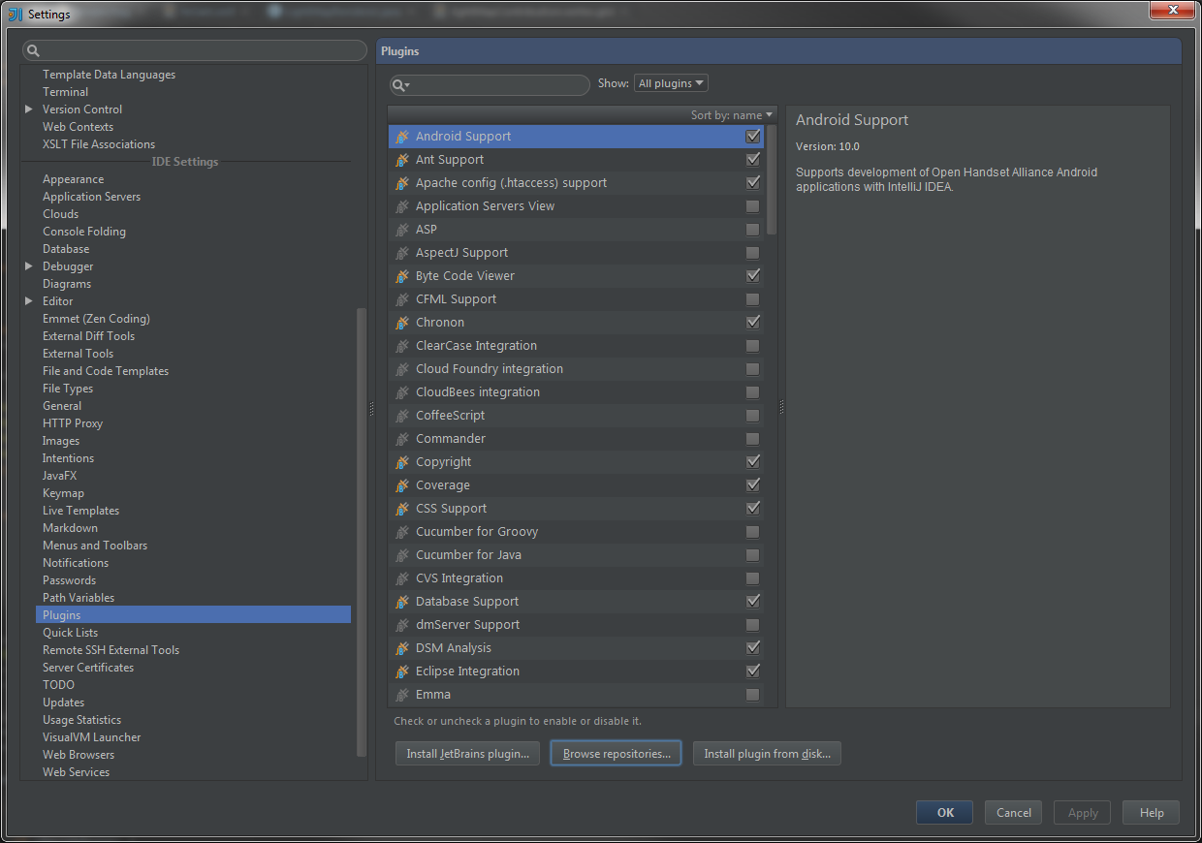
Task: Click the Ant Support plugin icon
Action: [402, 160]
